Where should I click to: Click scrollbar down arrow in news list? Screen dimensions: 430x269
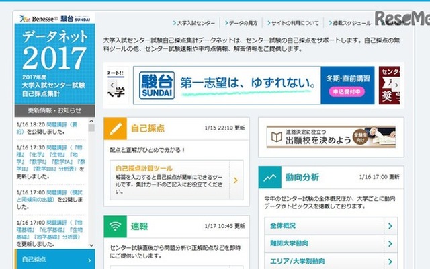tap(91, 245)
